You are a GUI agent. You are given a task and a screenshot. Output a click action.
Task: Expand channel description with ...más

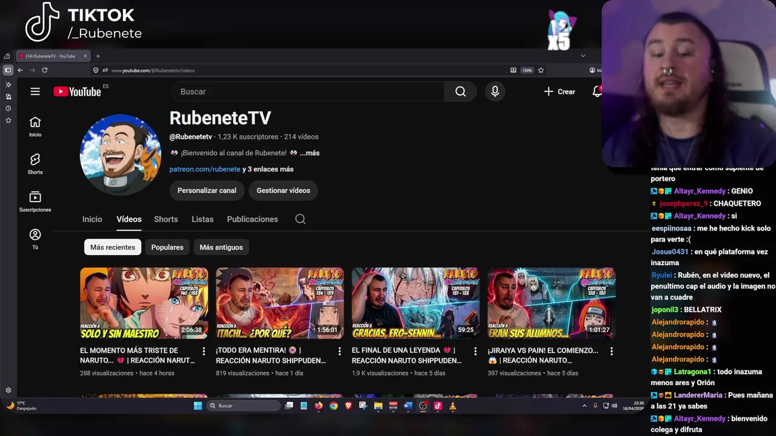309,153
